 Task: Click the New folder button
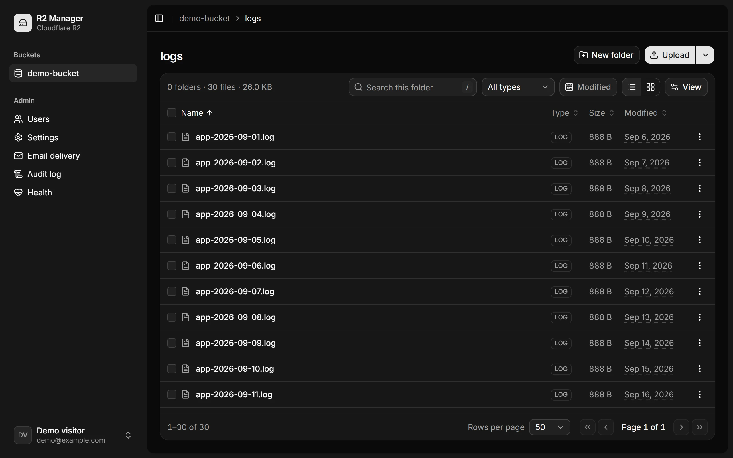tap(606, 55)
